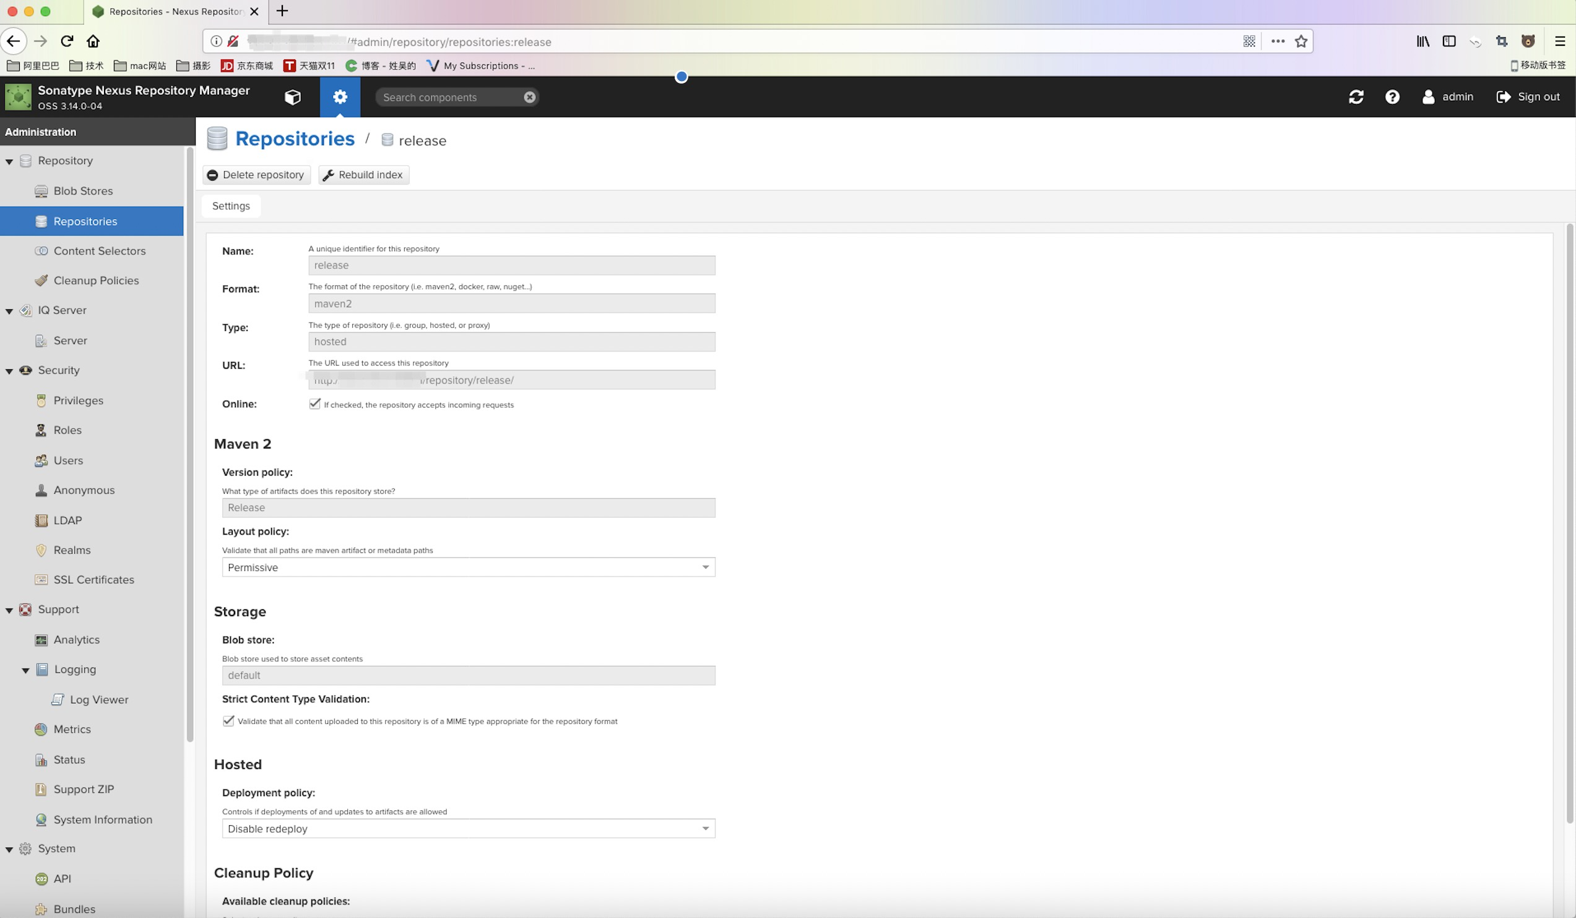The height and width of the screenshot is (918, 1576).
Task: Click the Delete repository button
Action: (256, 175)
